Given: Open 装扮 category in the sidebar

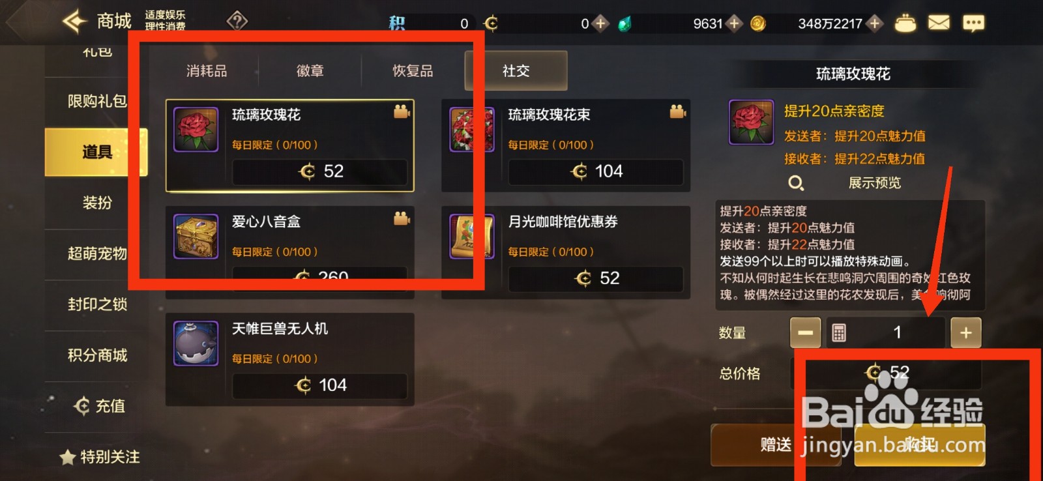Looking at the screenshot, I should pos(96,203).
